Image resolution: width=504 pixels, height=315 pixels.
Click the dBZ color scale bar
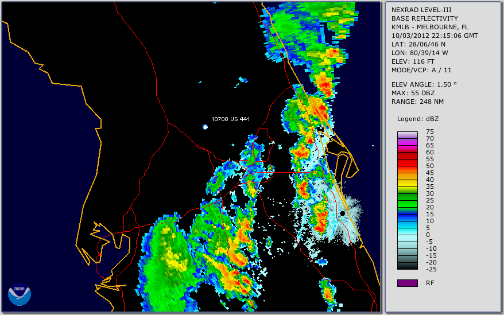(x=407, y=200)
